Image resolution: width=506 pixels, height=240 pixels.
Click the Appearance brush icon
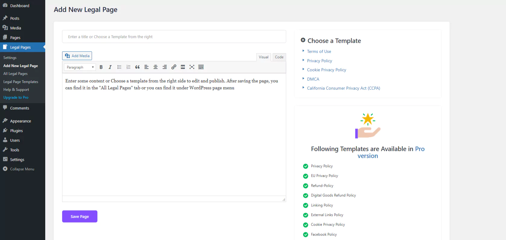point(5,121)
